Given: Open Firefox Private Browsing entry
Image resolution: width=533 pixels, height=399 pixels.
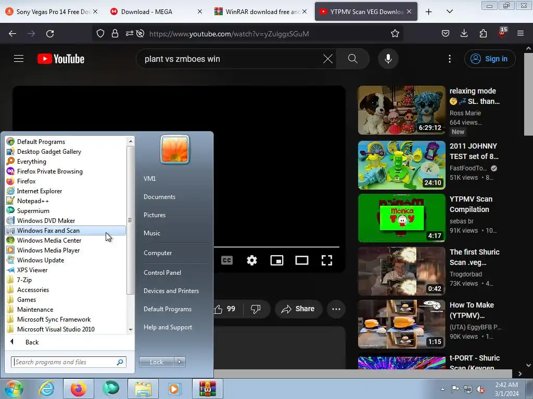Looking at the screenshot, I should (66, 171).
